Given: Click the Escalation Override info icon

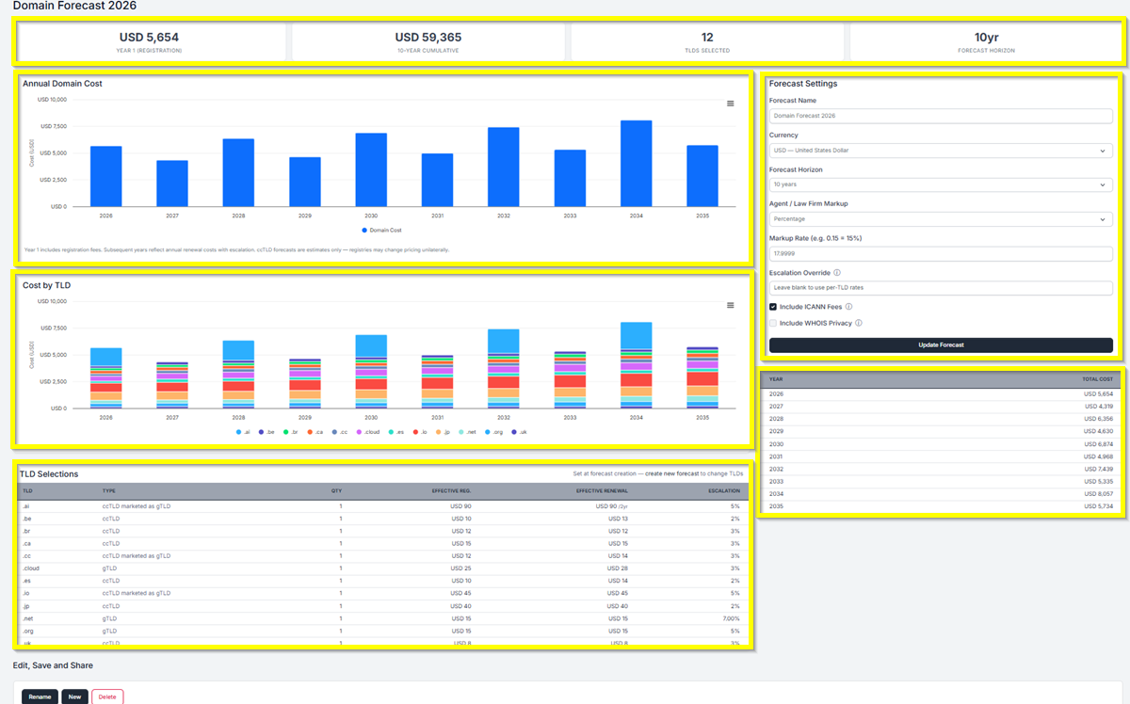Looking at the screenshot, I should point(837,274).
